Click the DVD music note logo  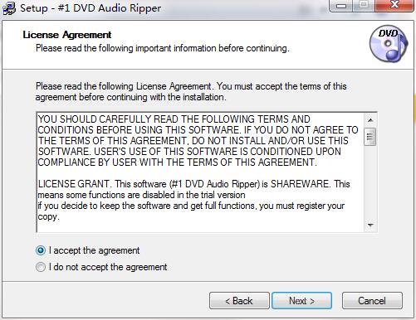pos(389,44)
